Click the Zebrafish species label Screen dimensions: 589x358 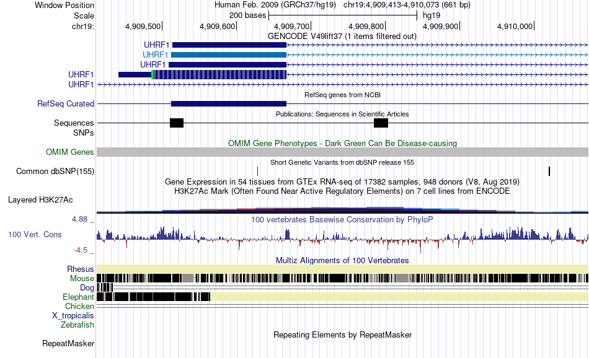[x=77, y=325]
